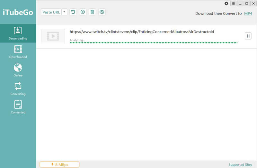This screenshot has height=168, width=257.
Task: Click the Twitch clip URL text
Action: 142,31
